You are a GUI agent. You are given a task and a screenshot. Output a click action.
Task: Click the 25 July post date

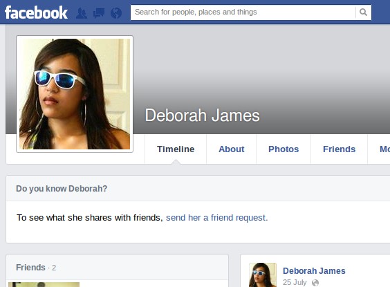[x=295, y=282]
